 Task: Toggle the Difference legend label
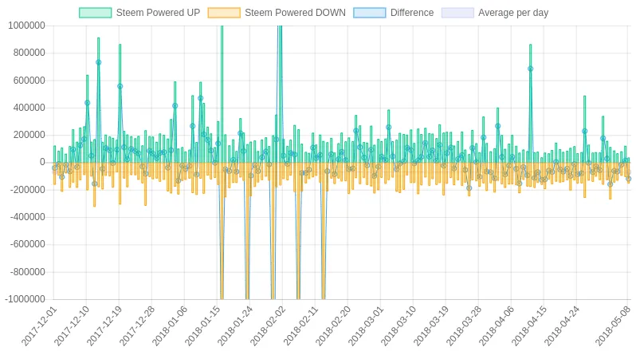click(x=412, y=13)
